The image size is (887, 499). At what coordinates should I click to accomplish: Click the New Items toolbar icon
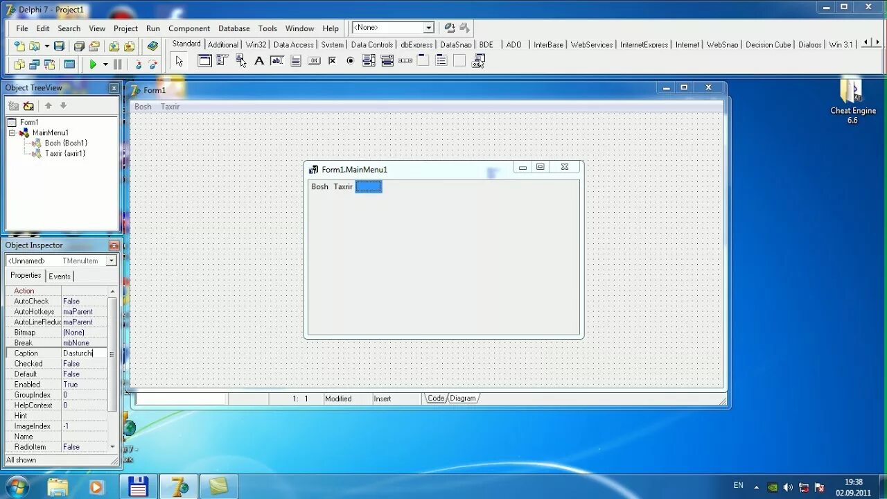pos(19,46)
